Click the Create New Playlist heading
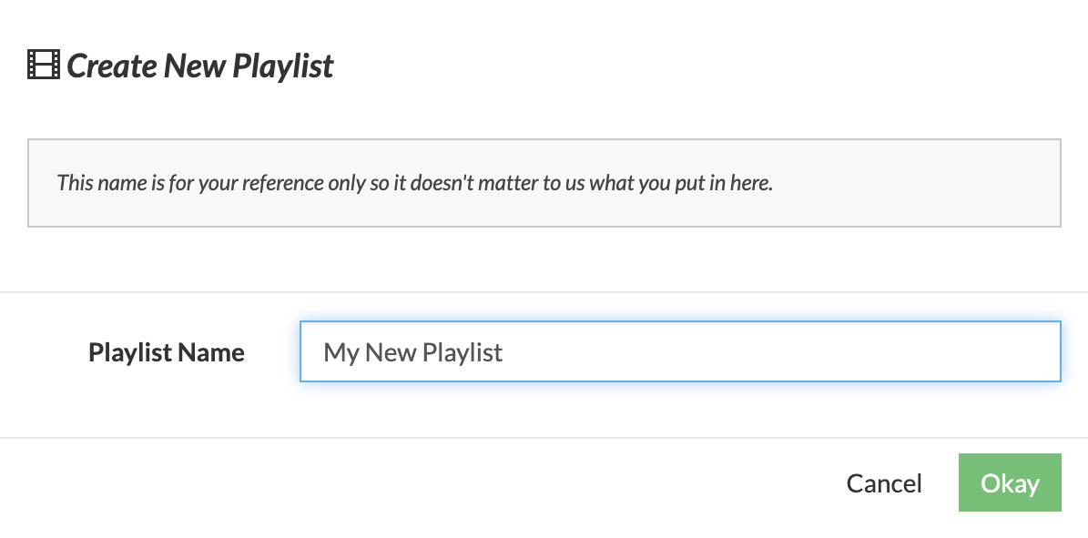The image size is (1088, 538). click(x=199, y=66)
